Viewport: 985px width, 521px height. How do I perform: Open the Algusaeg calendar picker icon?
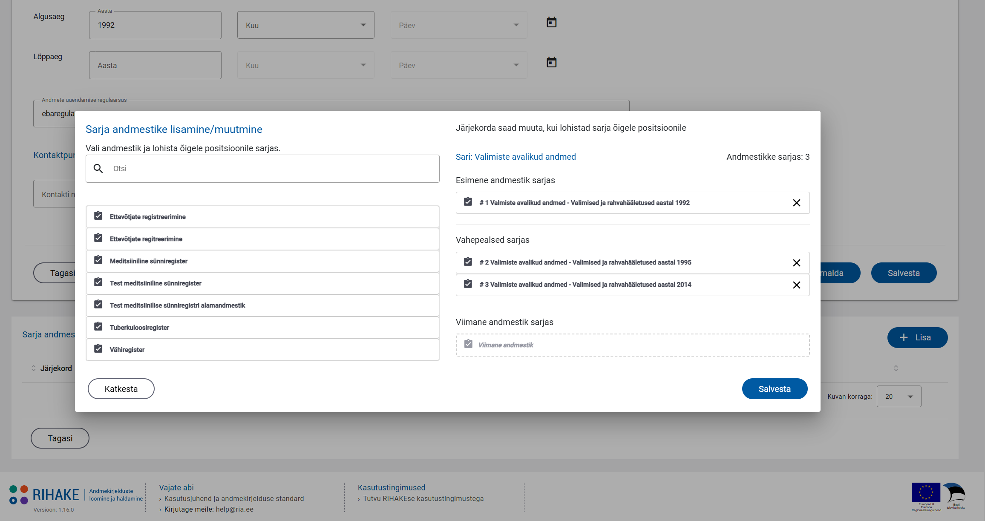(x=551, y=22)
